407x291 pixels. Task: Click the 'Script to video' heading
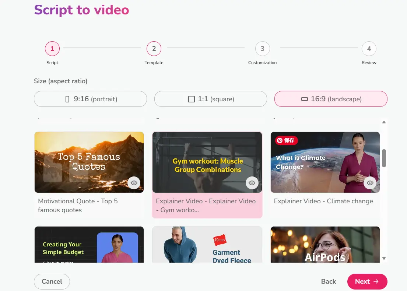click(x=81, y=10)
